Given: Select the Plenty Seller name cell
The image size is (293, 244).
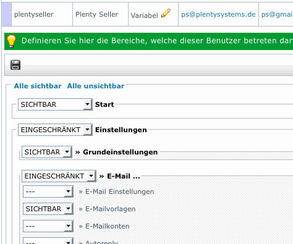Looking at the screenshot, I should (101, 14).
